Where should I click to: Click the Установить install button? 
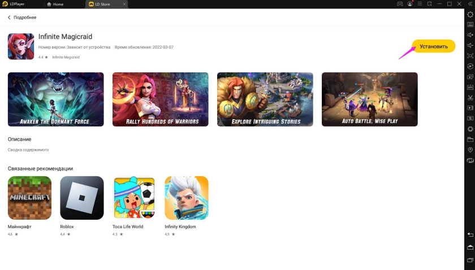coord(434,46)
